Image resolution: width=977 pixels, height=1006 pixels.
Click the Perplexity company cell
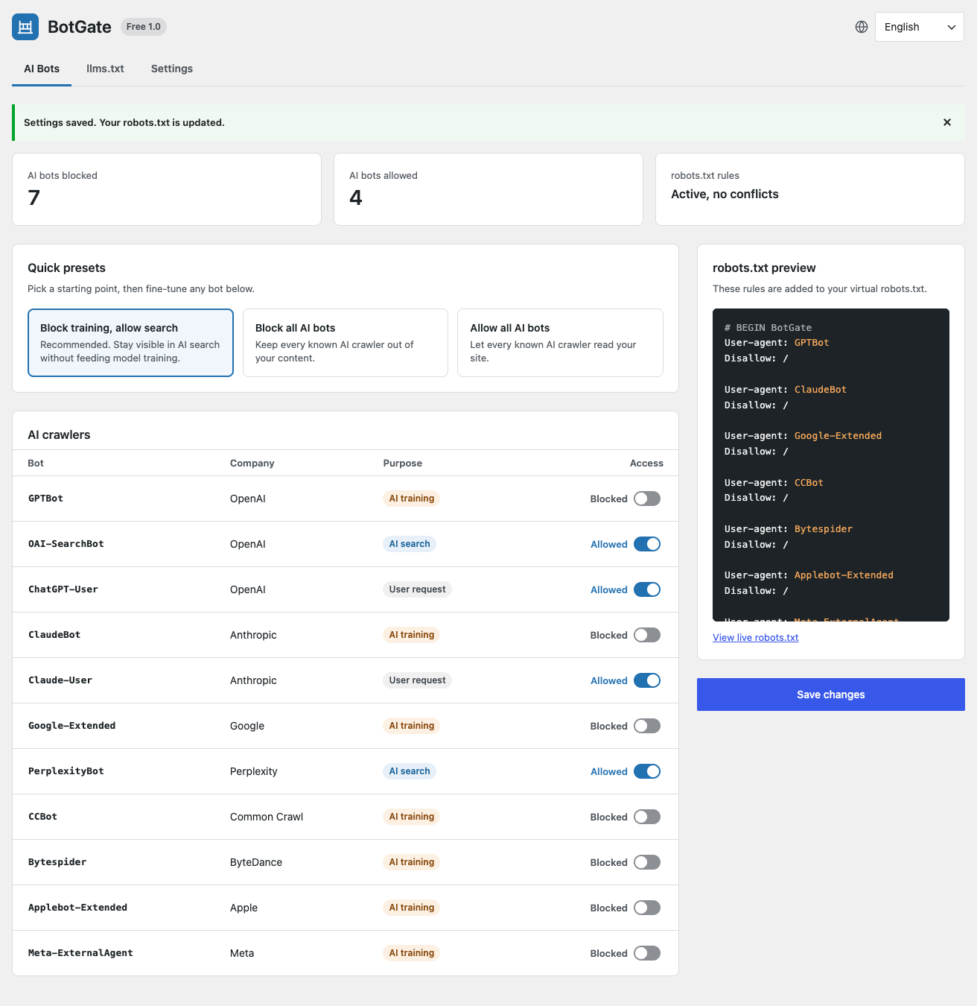pyautogui.click(x=254, y=771)
